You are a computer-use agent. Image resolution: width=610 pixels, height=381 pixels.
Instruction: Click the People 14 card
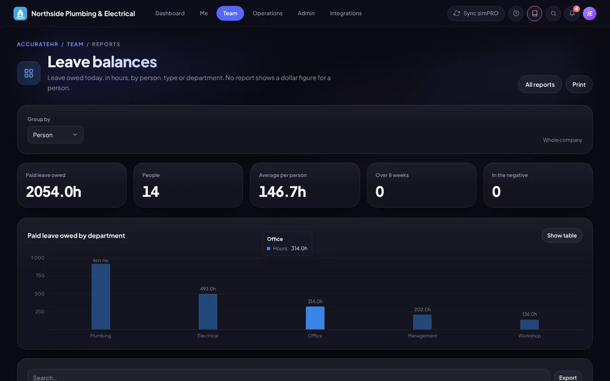[188, 185]
